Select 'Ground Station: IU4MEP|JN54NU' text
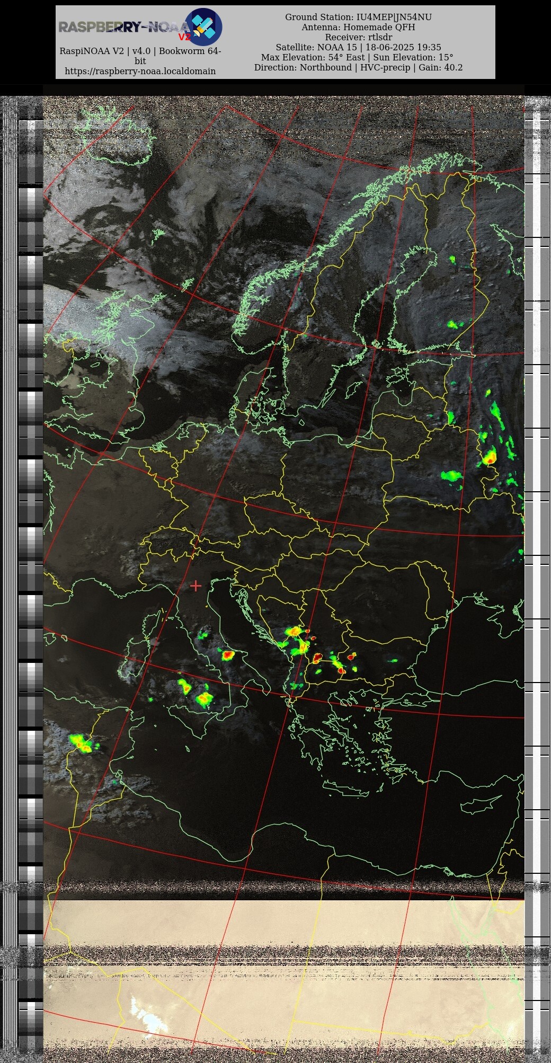This screenshot has width=551, height=1063. coord(359,17)
